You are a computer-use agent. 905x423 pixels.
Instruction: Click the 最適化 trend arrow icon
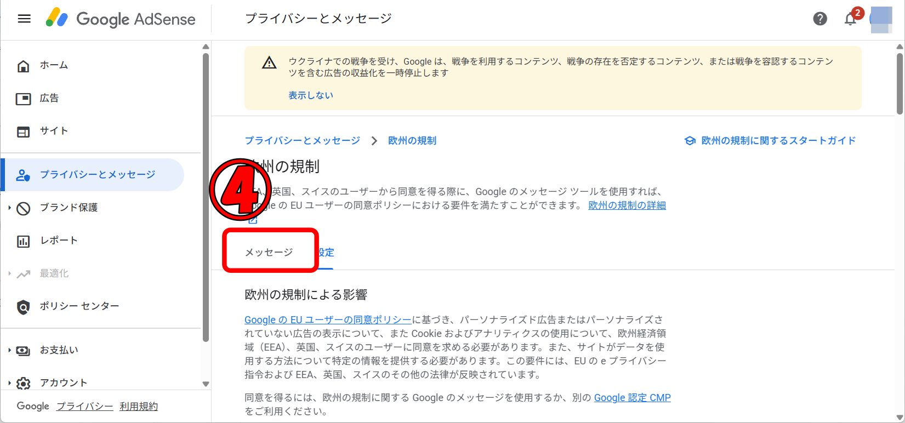(23, 274)
